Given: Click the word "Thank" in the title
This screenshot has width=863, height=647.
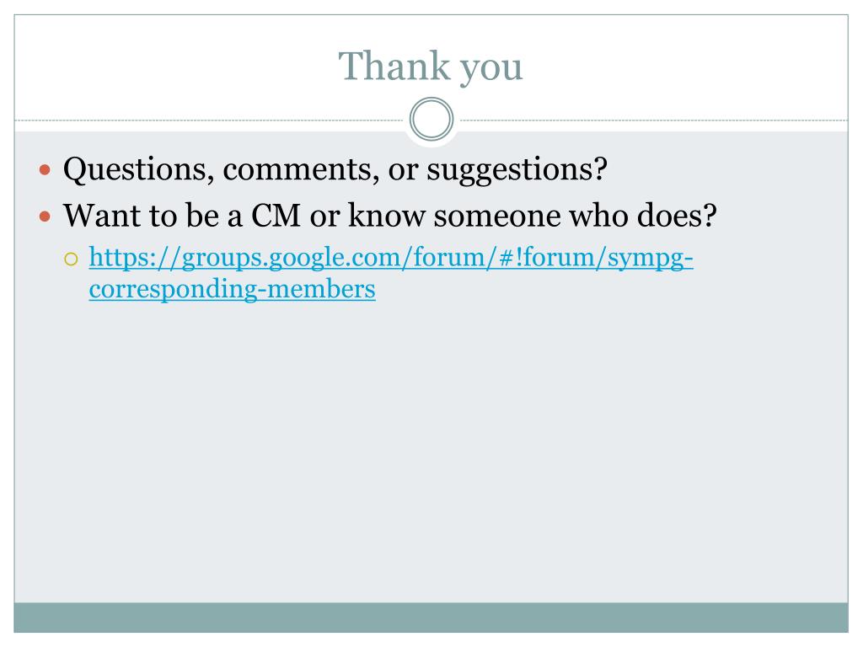Looking at the screenshot, I should [x=394, y=66].
